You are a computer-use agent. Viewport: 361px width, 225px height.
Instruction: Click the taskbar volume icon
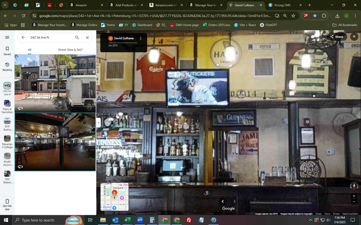click(x=329, y=220)
